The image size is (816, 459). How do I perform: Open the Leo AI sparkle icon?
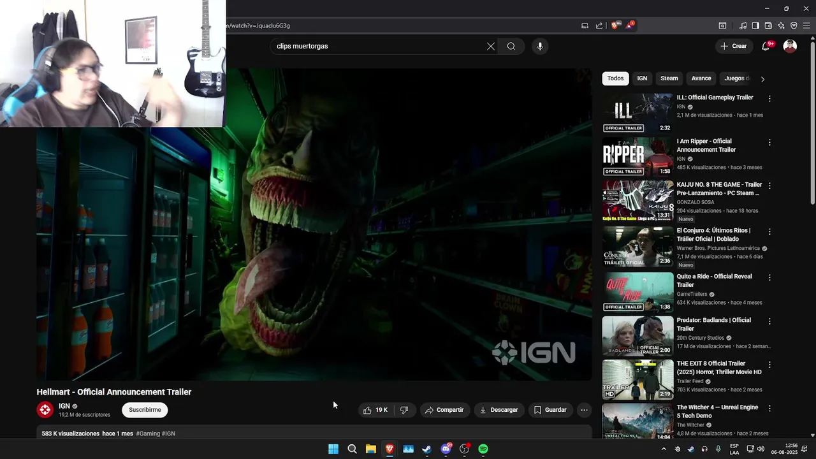click(x=781, y=25)
